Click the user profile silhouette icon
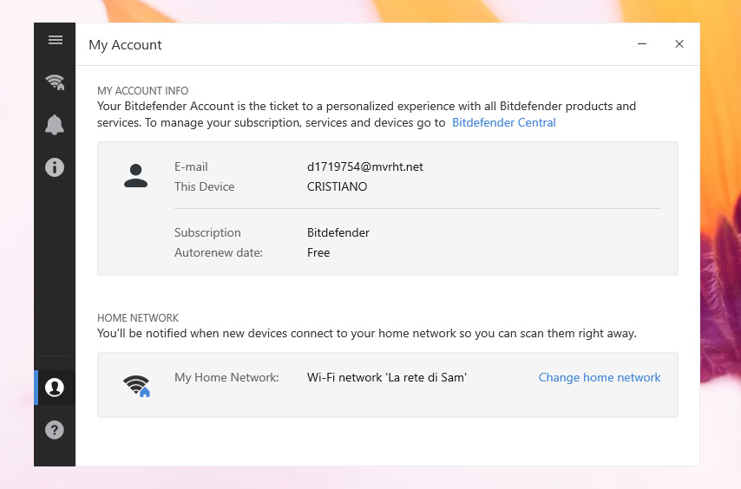Image resolution: width=741 pixels, height=489 pixels. point(135,176)
